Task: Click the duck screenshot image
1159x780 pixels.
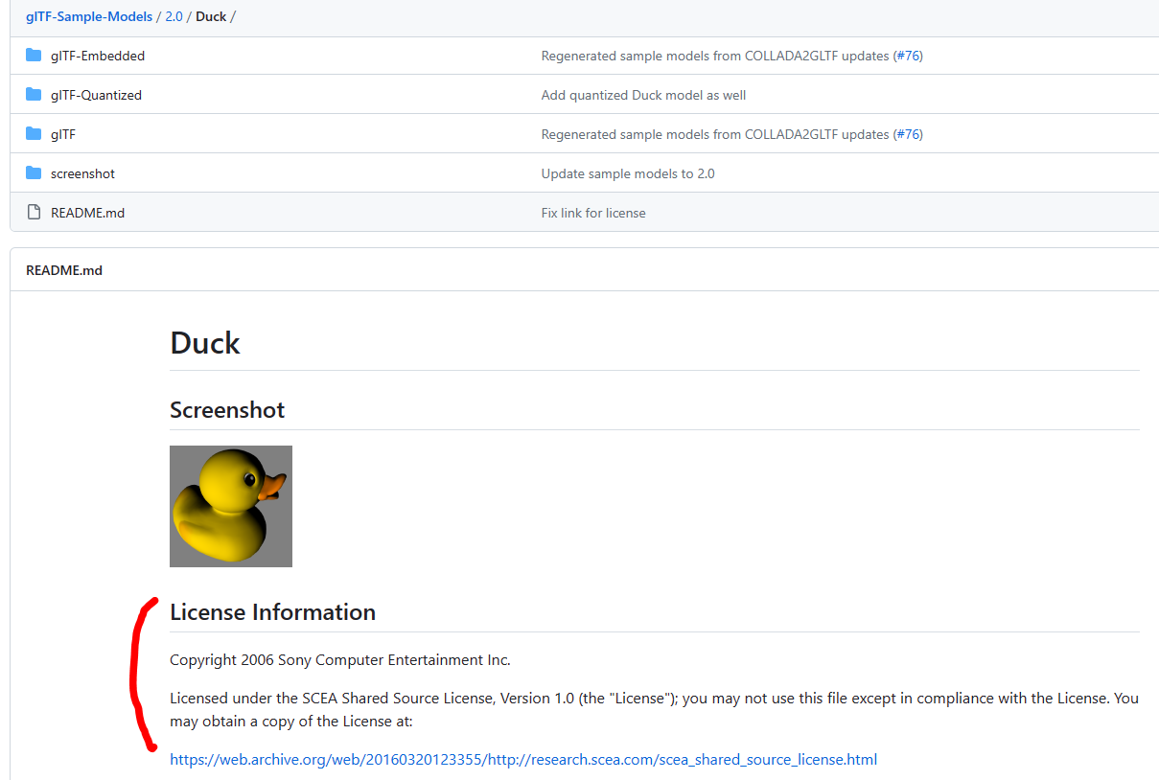Action: click(231, 506)
